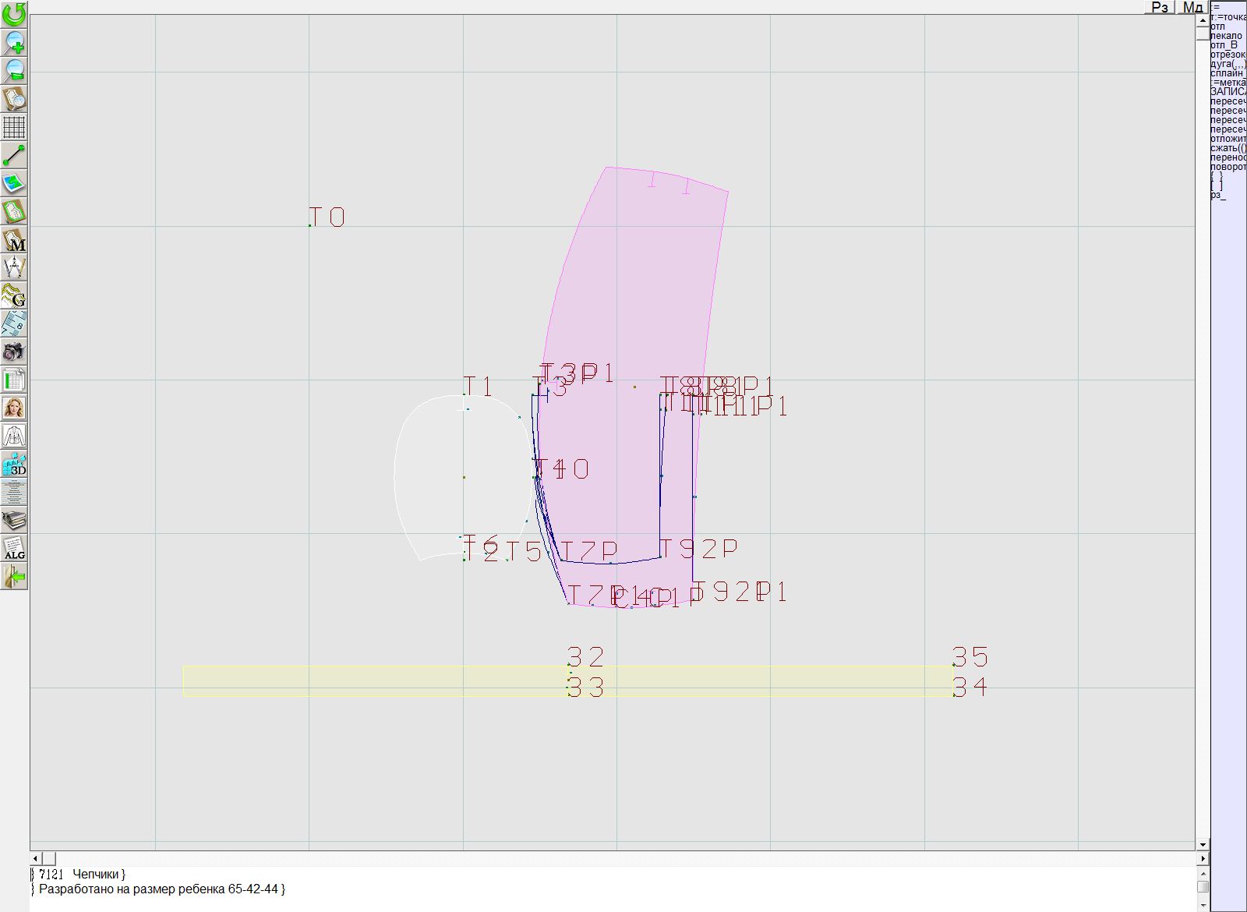Open the stacked books library icon
The height and width of the screenshot is (912, 1247).
14,520
